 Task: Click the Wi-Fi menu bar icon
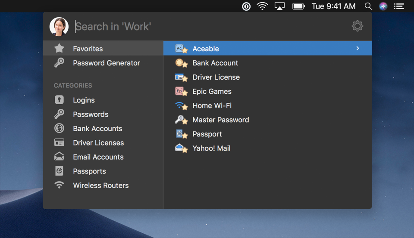tap(262, 6)
